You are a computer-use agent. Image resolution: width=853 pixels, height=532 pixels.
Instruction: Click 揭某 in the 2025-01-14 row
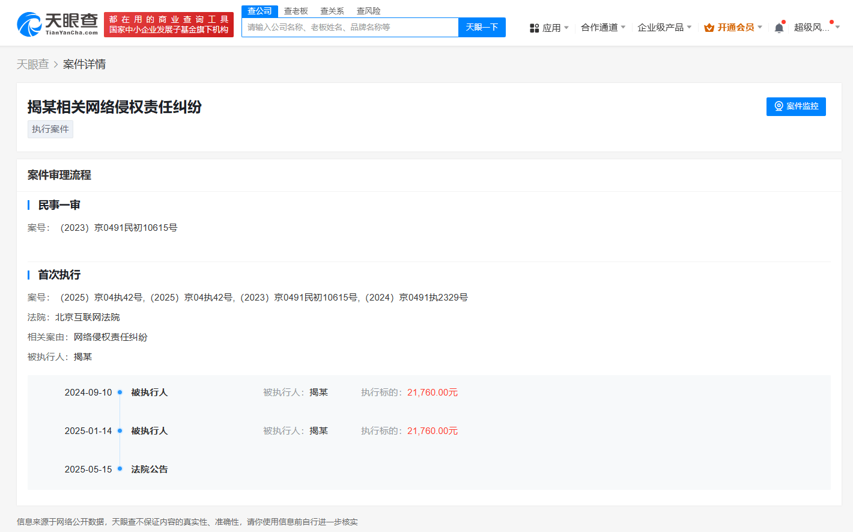tap(319, 431)
